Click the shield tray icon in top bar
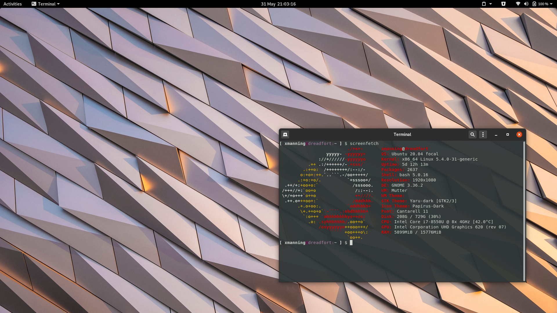The width and height of the screenshot is (557, 313). 503,4
